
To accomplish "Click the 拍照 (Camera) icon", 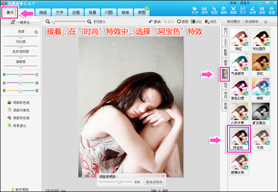I will 262,10.
